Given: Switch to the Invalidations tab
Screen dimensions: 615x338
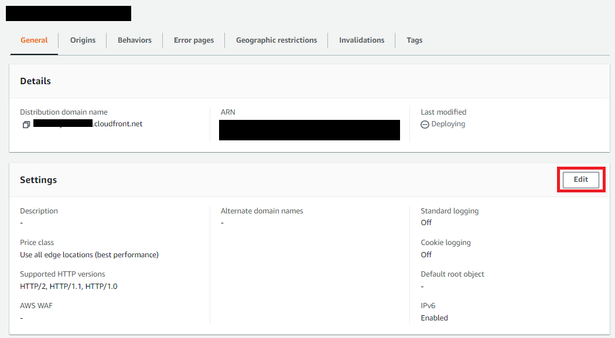Looking at the screenshot, I should 361,40.
